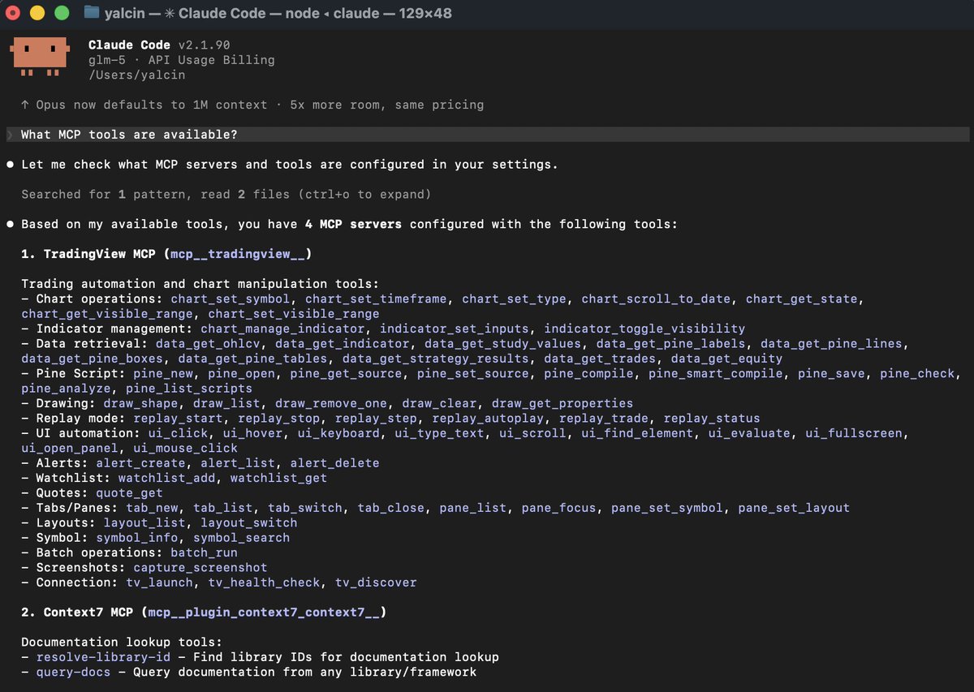Click the '(ctrl+o to expand)' hint text

click(364, 195)
